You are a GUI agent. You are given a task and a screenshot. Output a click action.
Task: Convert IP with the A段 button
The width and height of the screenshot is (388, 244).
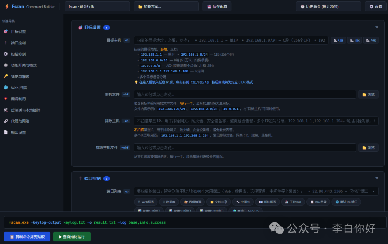[x=371, y=40]
